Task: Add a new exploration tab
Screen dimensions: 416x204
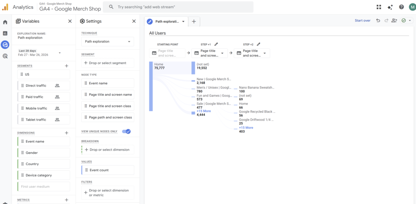Action: pos(194,21)
